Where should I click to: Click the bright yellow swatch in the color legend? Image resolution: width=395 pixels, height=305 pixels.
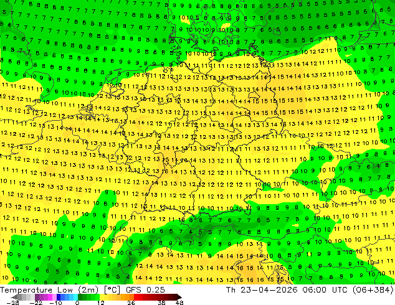click(x=102, y=297)
